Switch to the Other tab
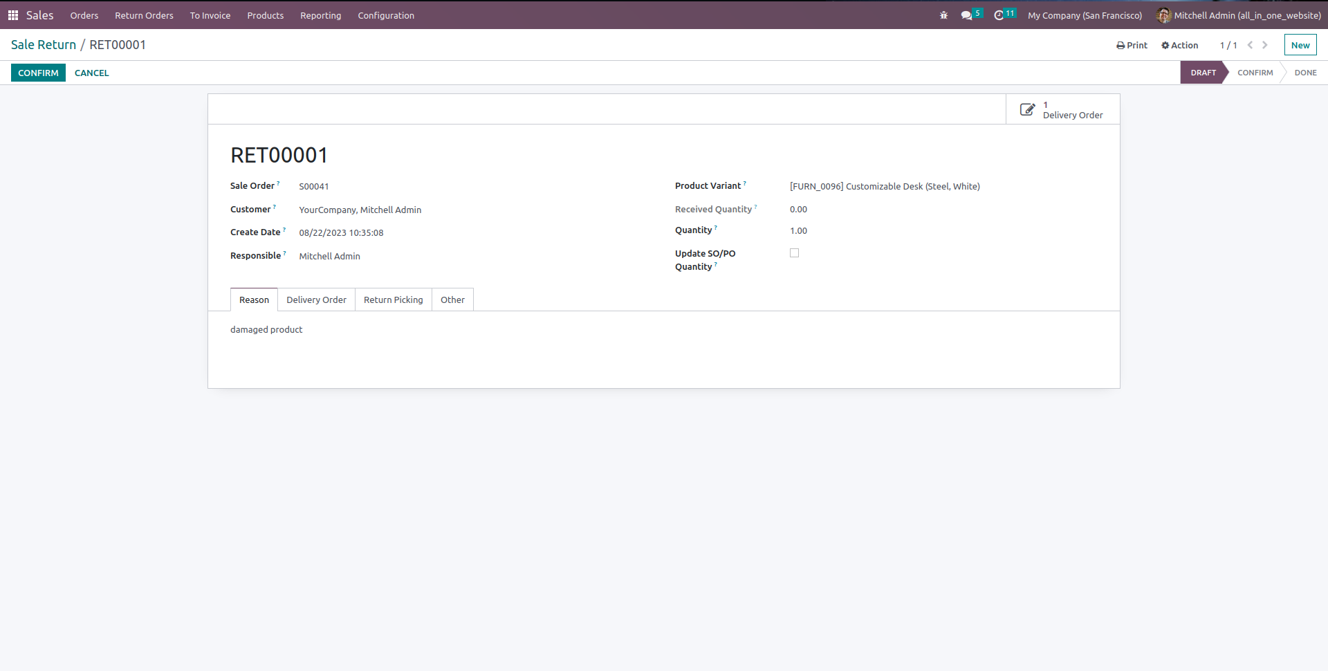 452,300
